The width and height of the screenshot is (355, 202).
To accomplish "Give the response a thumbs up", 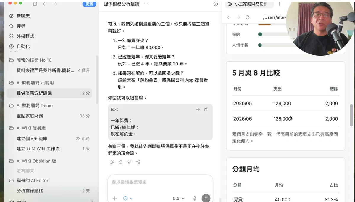I will [x=120, y=162].
